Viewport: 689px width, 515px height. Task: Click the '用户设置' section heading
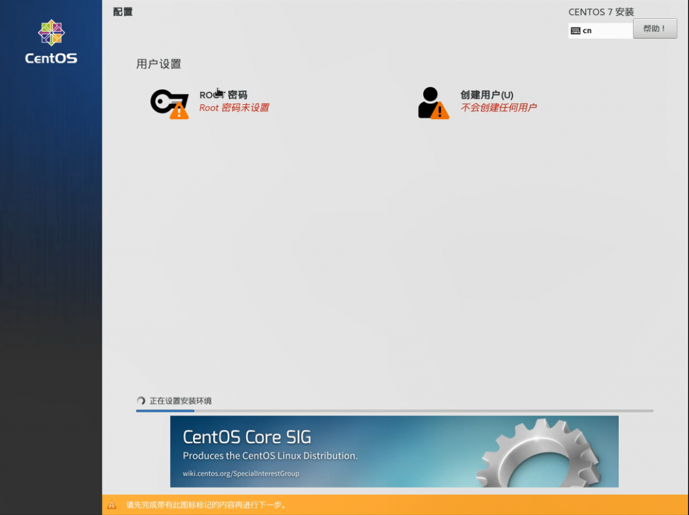click(159, 64)
